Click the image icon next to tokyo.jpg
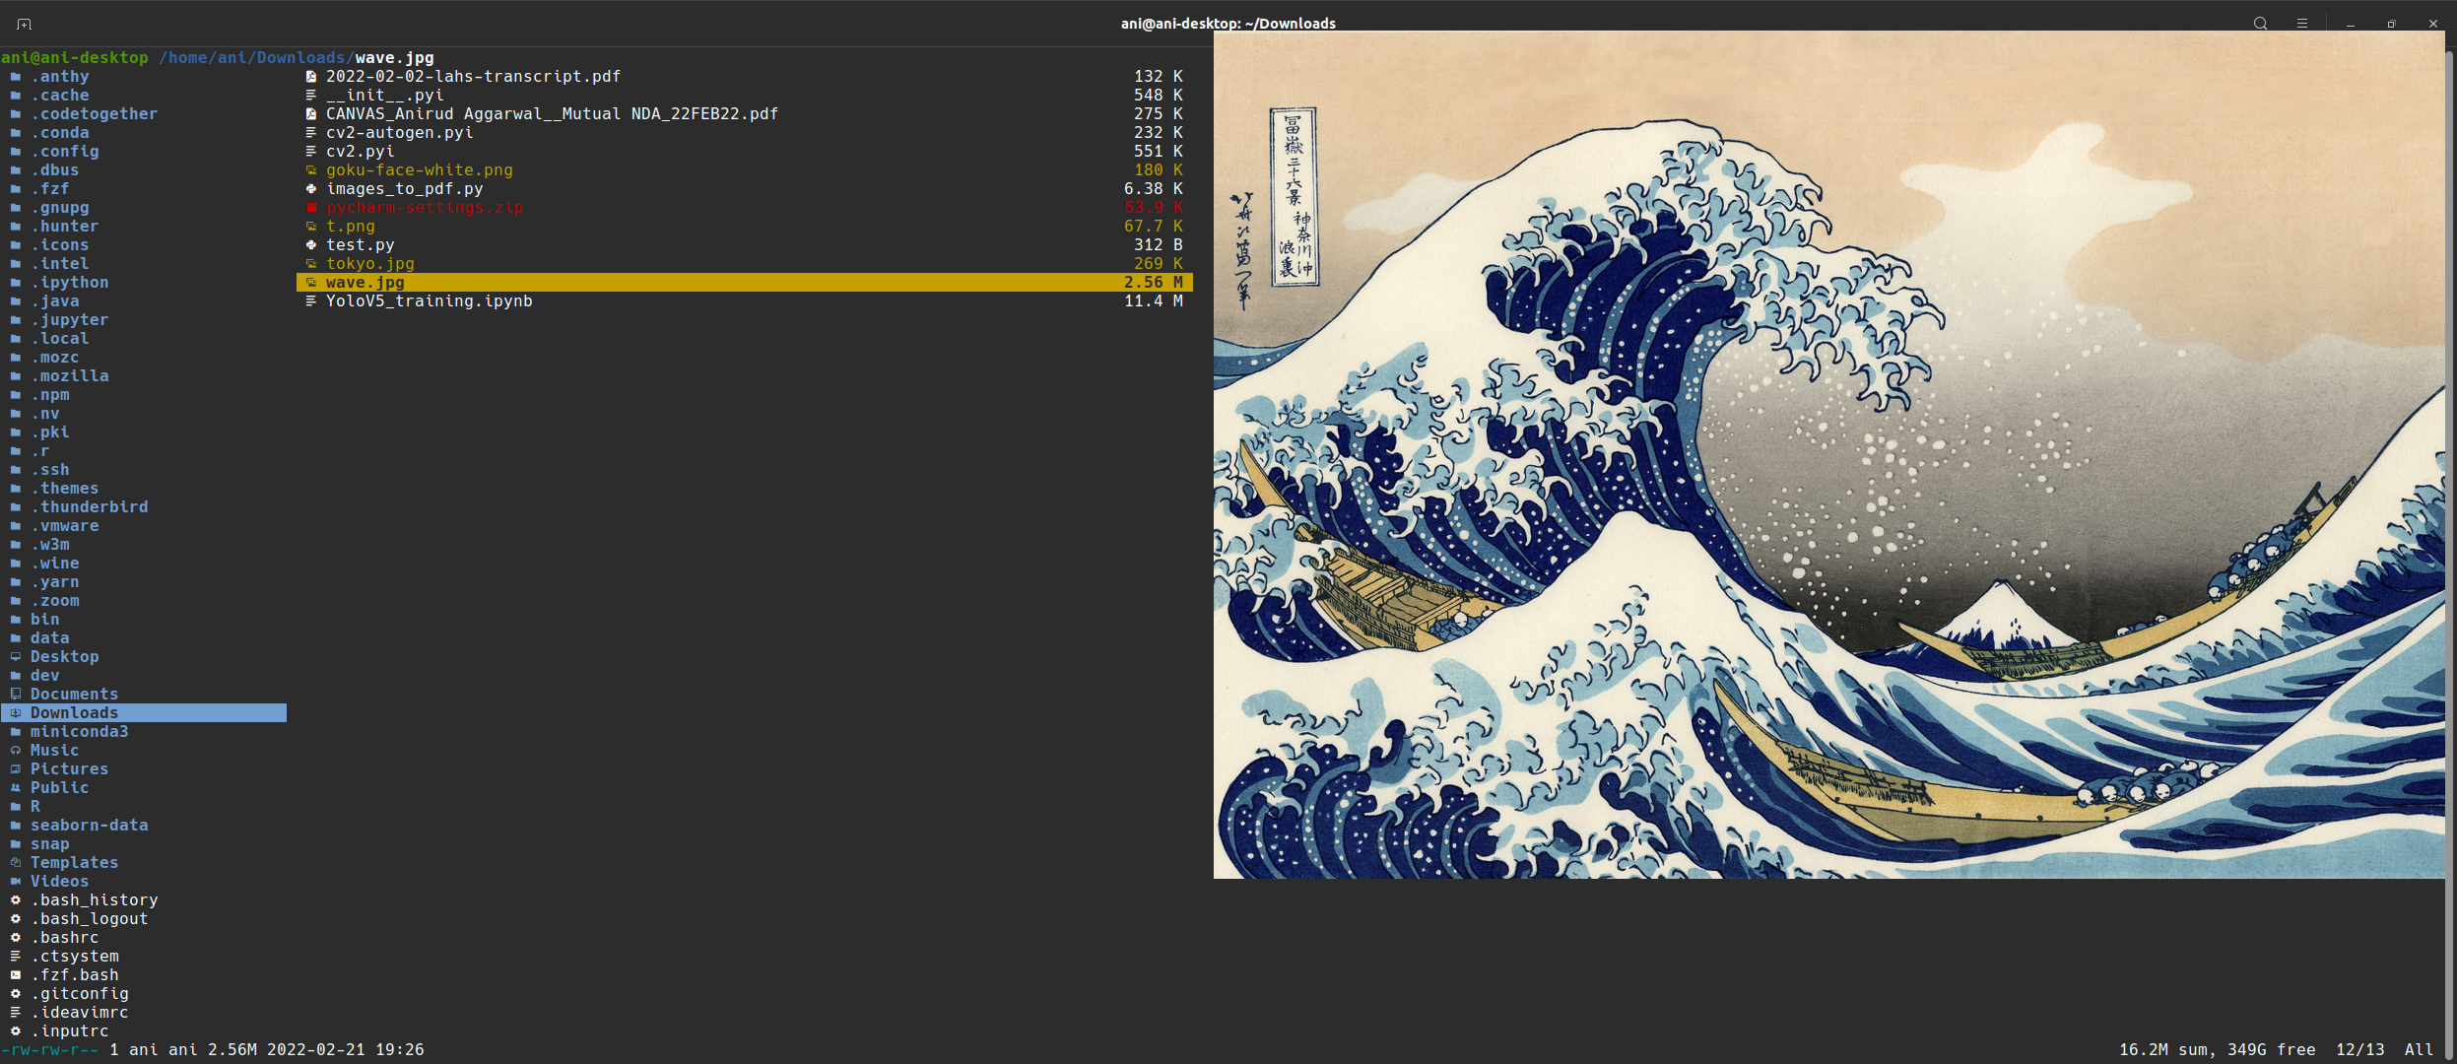Screen dimensions: 2457x1064 tap(310, 263)
